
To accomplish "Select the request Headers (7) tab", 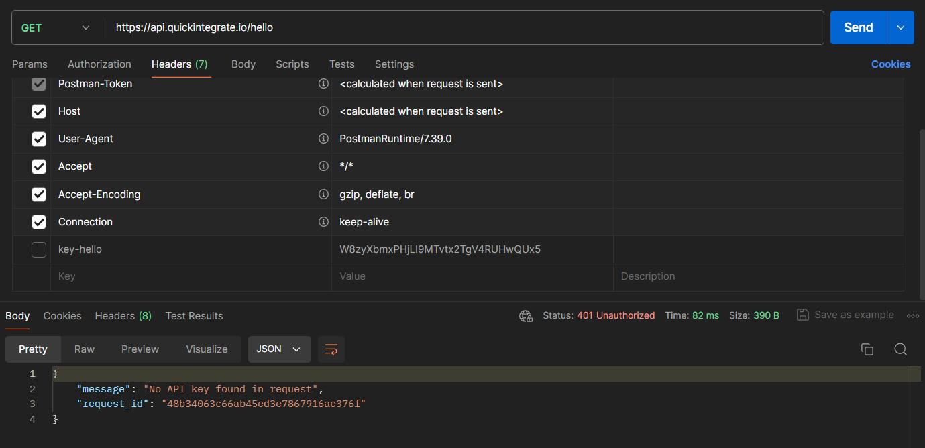I will [x=180, y=64].
